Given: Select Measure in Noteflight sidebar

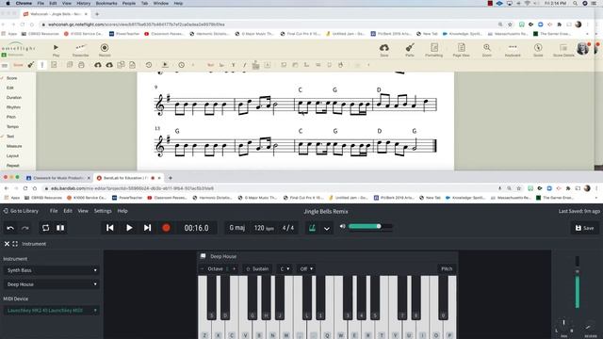Looking at the screenshot, I should tap(14, 146).
